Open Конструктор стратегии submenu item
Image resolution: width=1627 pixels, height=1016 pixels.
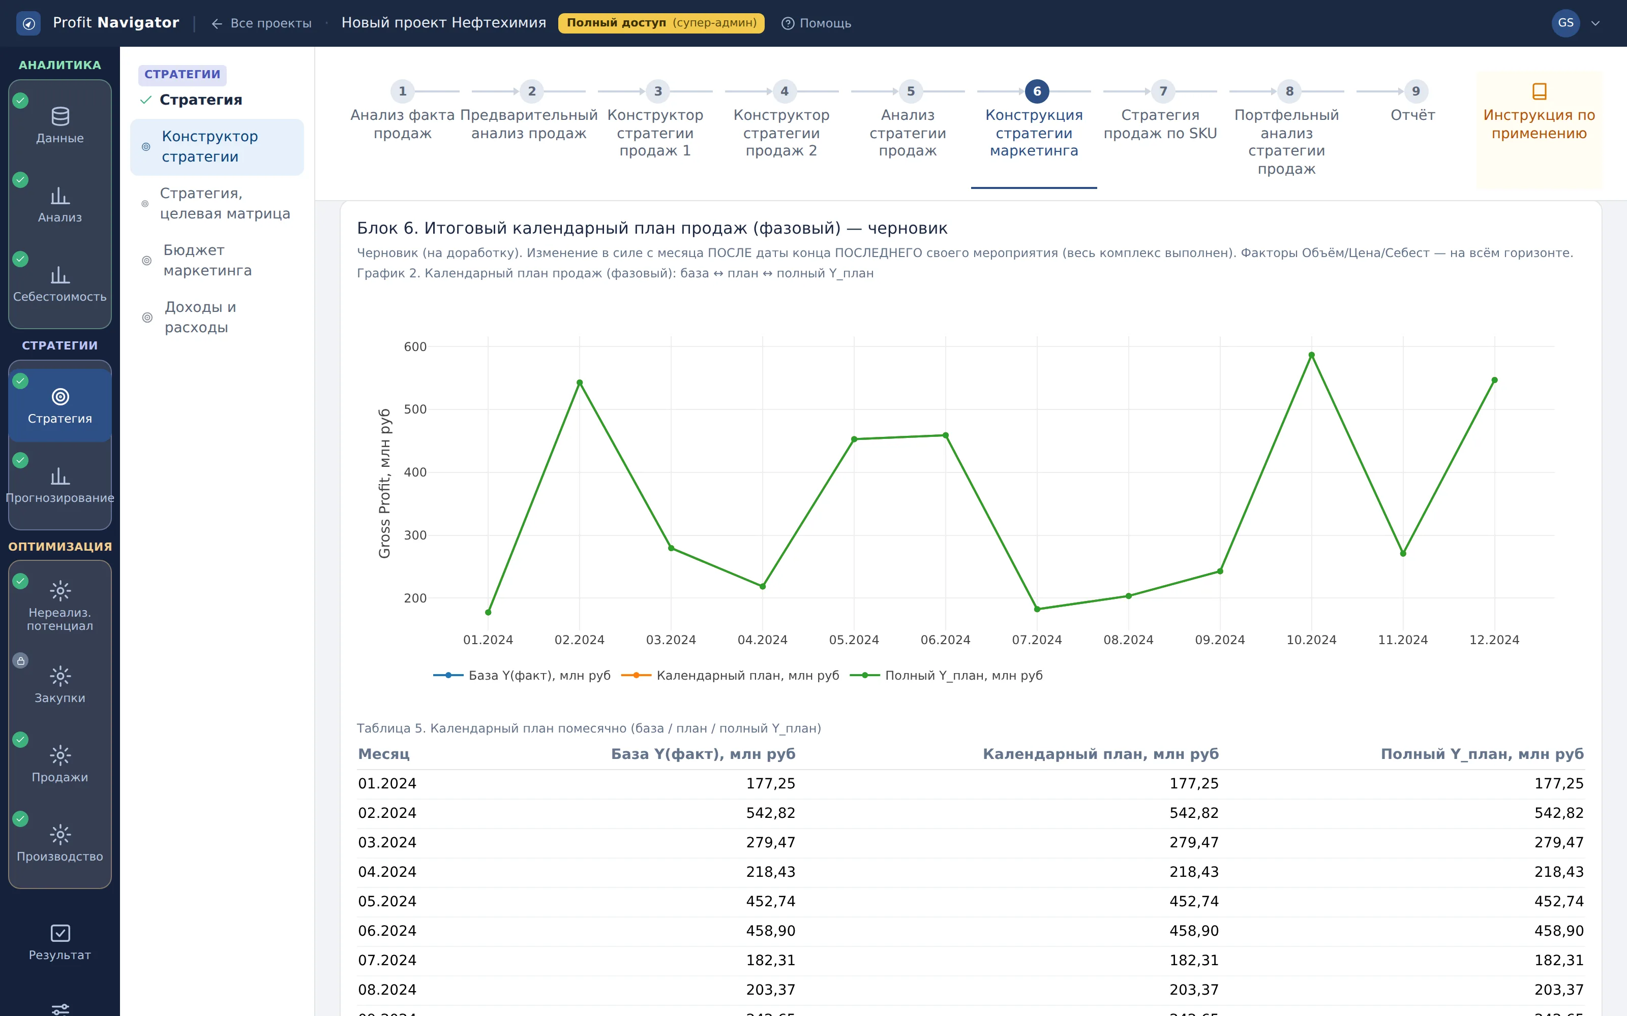pyautogui.click(x=217, y=146)
